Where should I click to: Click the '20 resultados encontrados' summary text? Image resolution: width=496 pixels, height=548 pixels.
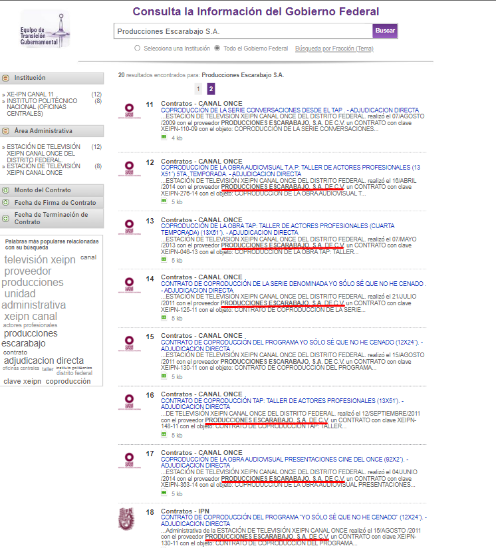(x=201, y=75)
